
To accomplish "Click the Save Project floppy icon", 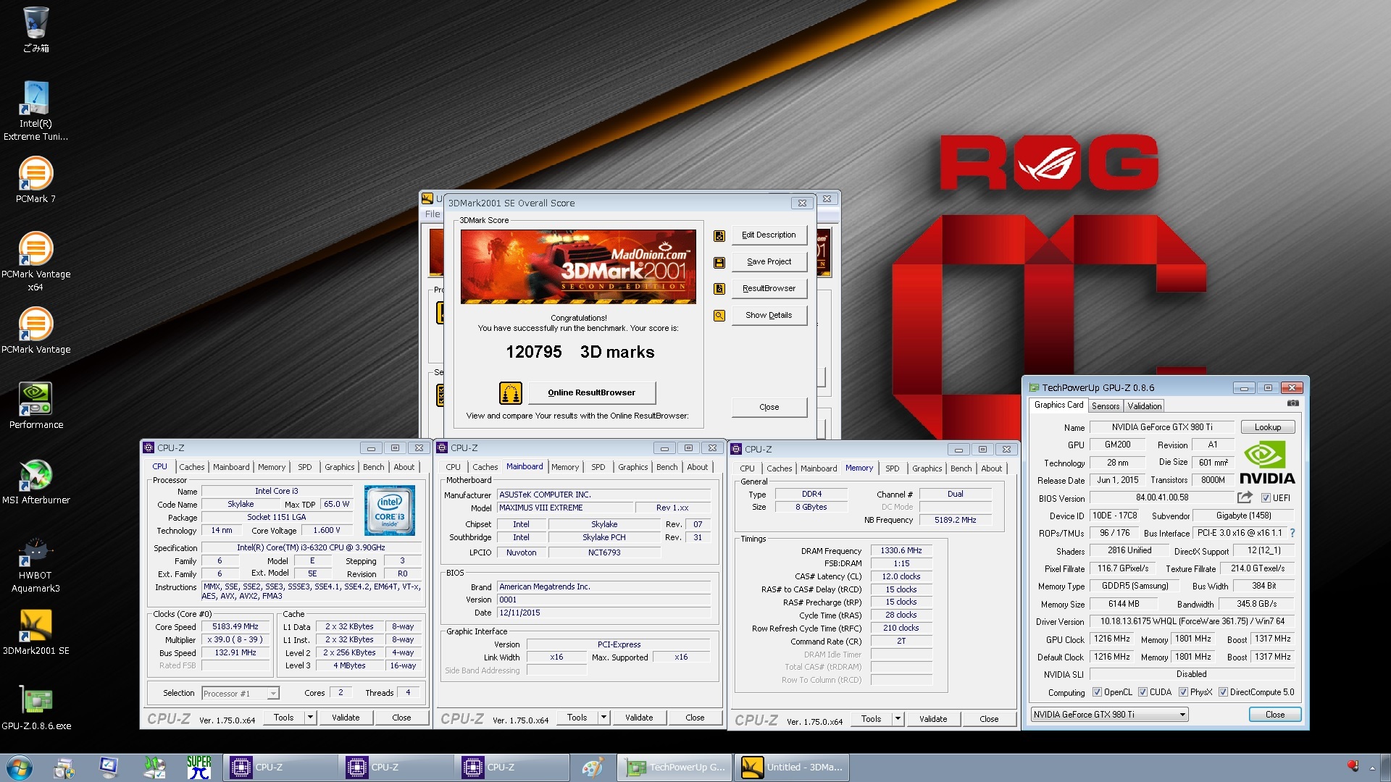I will (x=719, y=262).
